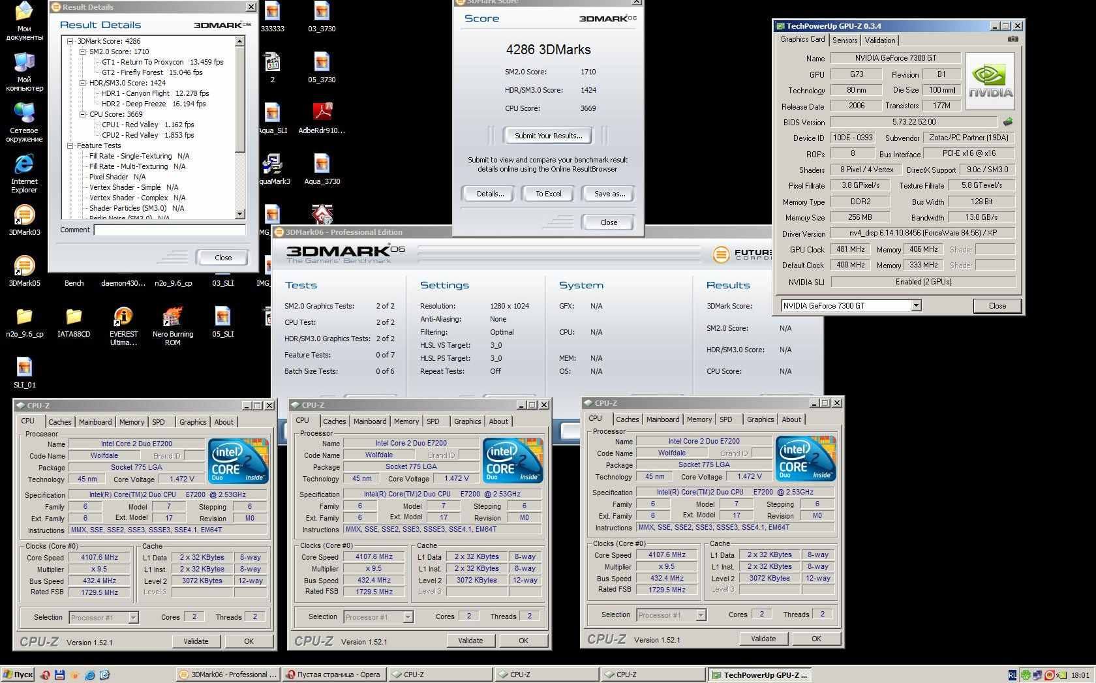Click Close button in GPU-Z window

point(997,306)
